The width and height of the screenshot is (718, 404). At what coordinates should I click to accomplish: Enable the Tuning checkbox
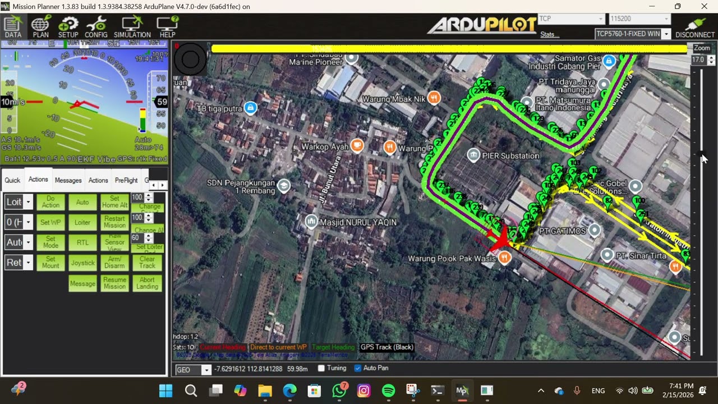[x=321, y=369]
